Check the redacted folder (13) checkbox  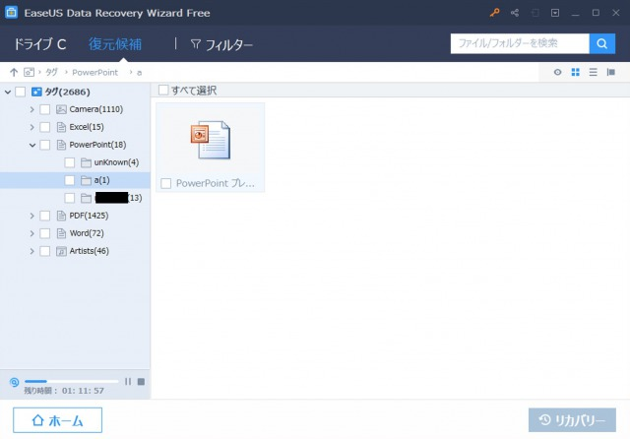click(x=70, y=198)
